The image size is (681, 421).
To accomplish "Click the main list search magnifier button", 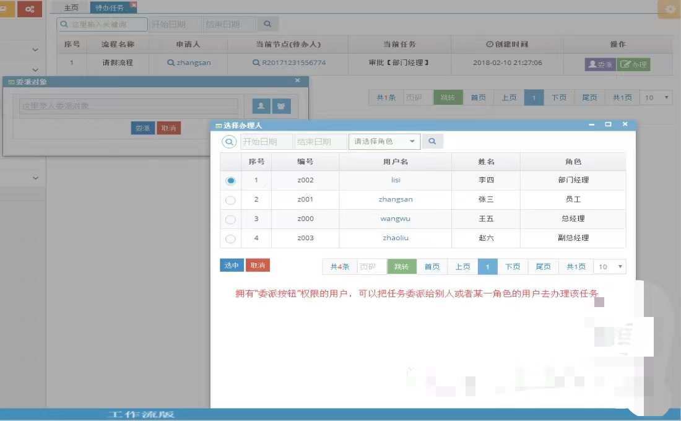I will point(267,24).
